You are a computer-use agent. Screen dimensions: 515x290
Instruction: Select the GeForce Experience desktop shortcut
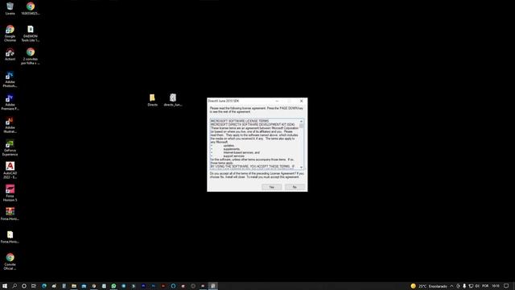pyautogui.click(x=10, y=147)
